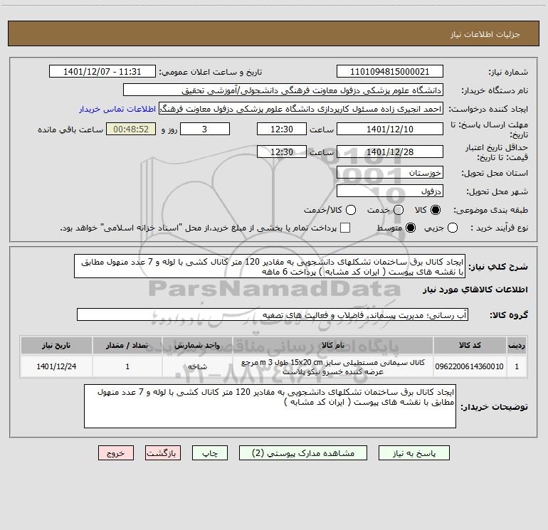
Task: Click the general need description text box
Action: pos(270,266)
